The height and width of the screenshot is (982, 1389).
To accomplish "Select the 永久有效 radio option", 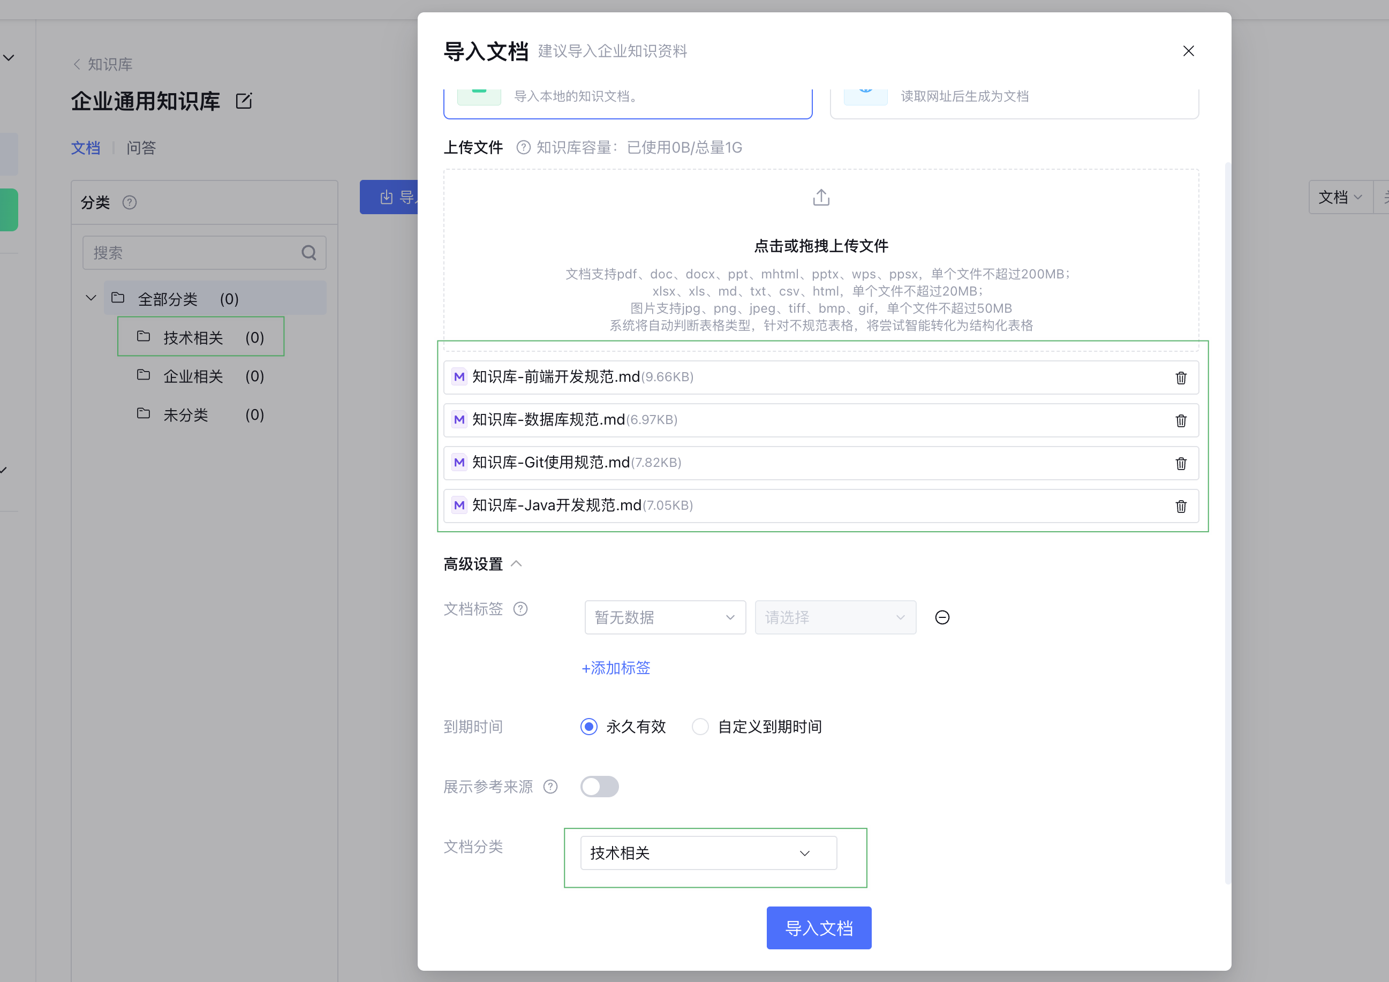I will click(x=588, y=726).
